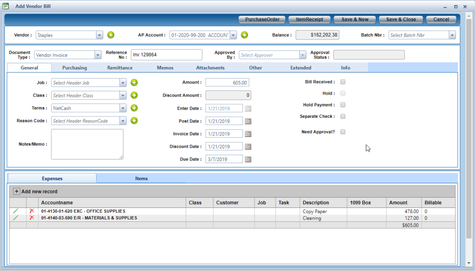Open the Items tab
Viewport: 475px width, 271px height.
[x=141, y=178]
